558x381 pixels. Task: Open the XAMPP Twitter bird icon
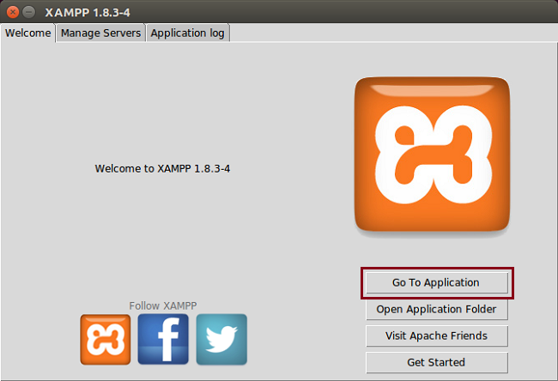click(221, 339)
